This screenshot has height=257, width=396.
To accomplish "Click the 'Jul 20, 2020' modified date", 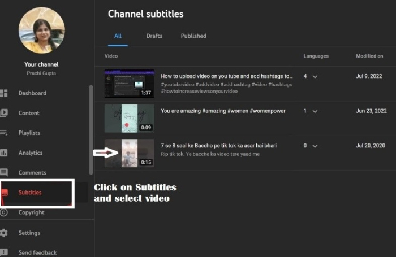I will (x=371, y=146).
